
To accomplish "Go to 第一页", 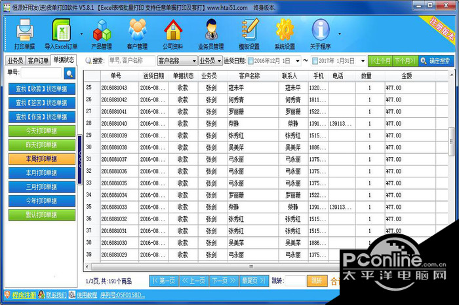I will [x=164, y=281].
